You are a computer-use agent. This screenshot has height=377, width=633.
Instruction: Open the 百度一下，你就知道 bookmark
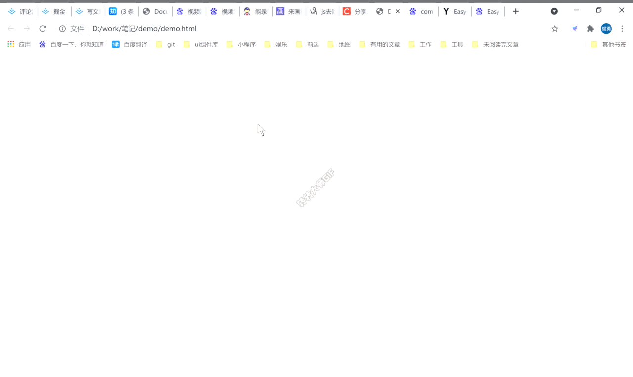click(x=72, y=44)
